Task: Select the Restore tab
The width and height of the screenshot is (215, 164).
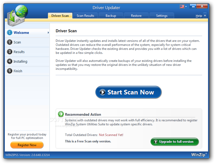Action: click(136, 16)
